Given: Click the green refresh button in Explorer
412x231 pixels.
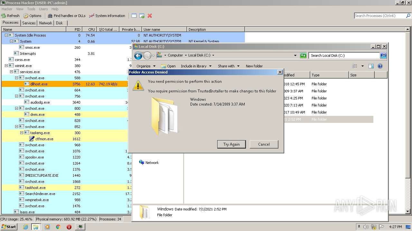Looking at the screenshot, I should [x=303, y=56].
